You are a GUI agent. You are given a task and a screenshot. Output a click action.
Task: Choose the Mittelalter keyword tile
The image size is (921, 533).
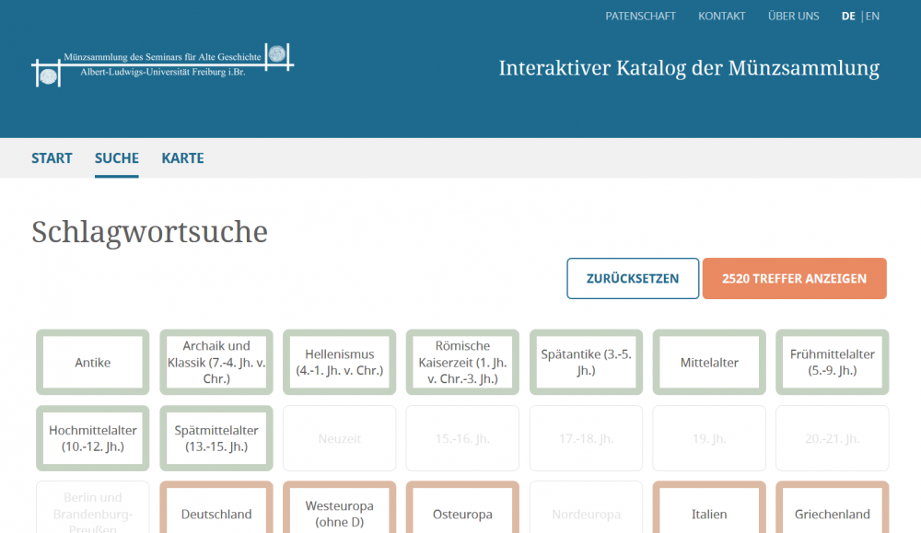(x=709, y=363)
